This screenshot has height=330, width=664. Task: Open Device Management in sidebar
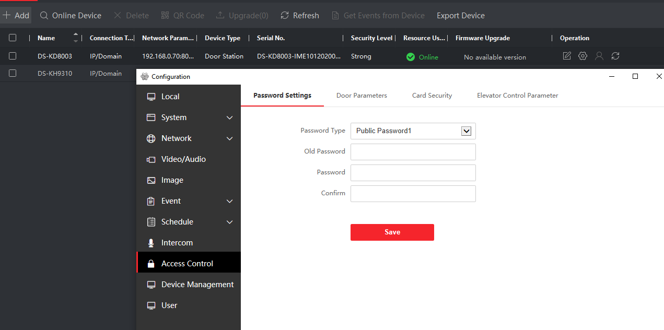pyautogui.click(x=197, y=285)
